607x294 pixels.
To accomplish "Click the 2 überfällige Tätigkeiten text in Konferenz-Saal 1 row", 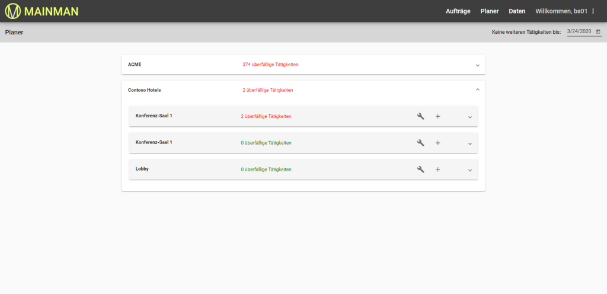I will 266,116.
